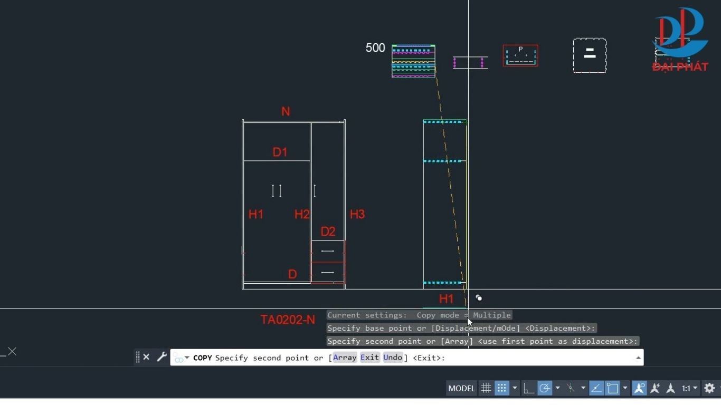Toggle drawing grid display in status bar
721x405 pixels.
(x=486, y=388)
